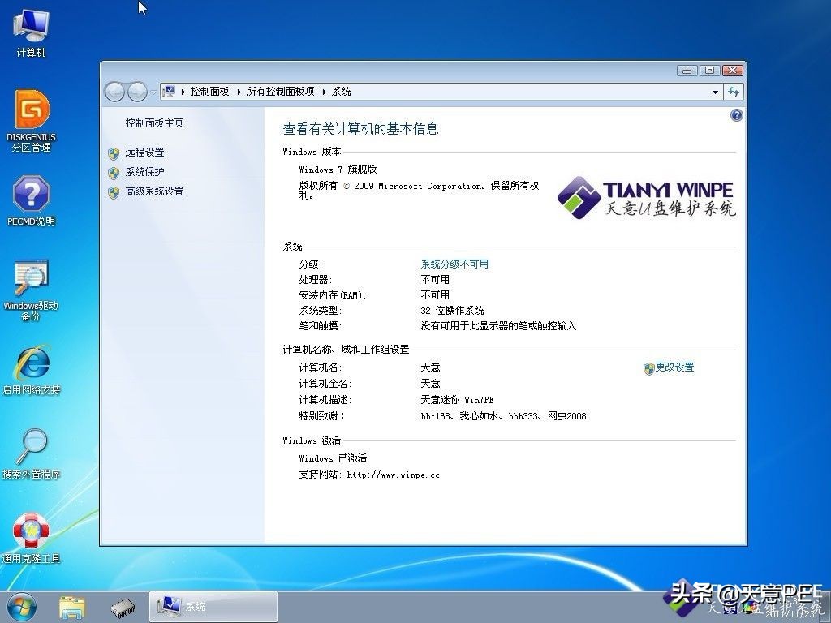Open 计算机 from the desktop

tap(31, 31)
